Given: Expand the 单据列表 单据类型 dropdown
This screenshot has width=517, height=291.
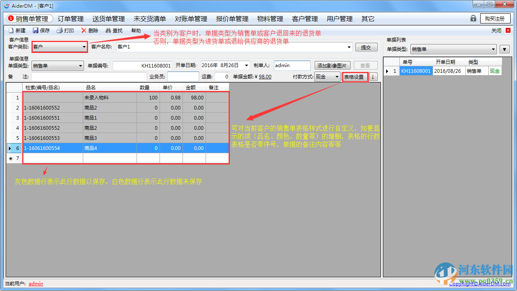Looking at the screenshot, I should [x=493, y=49].
